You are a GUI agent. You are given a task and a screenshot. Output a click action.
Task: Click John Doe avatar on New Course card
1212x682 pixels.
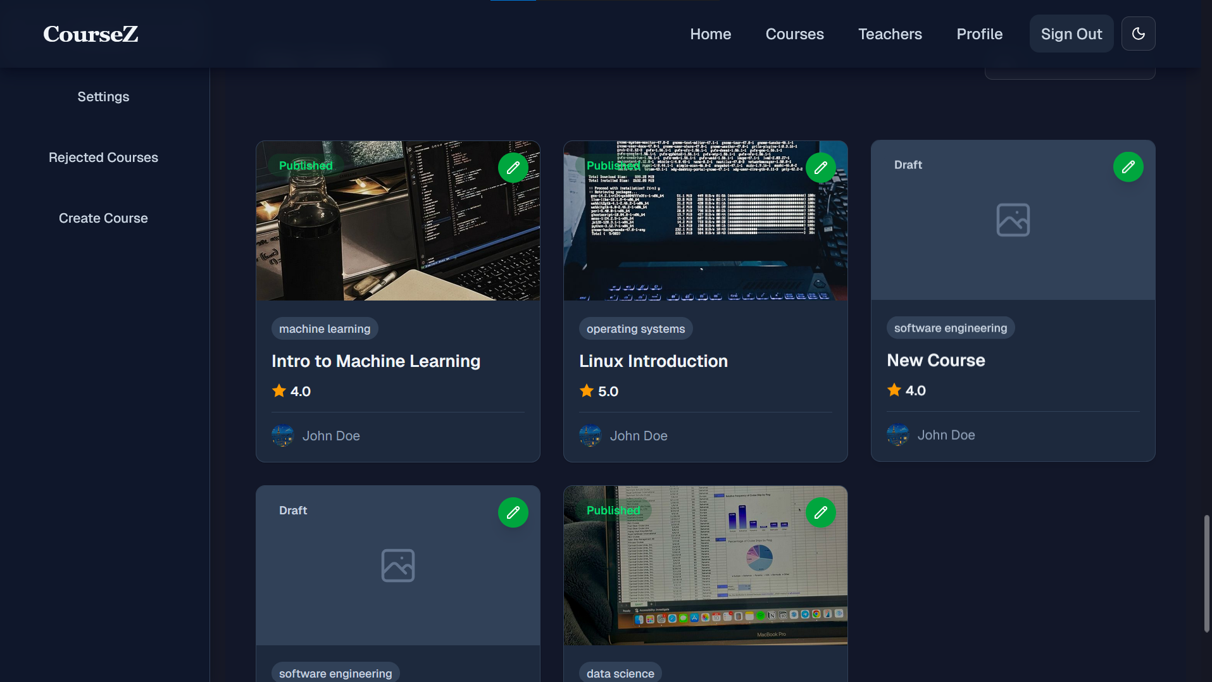coord(897,435)
